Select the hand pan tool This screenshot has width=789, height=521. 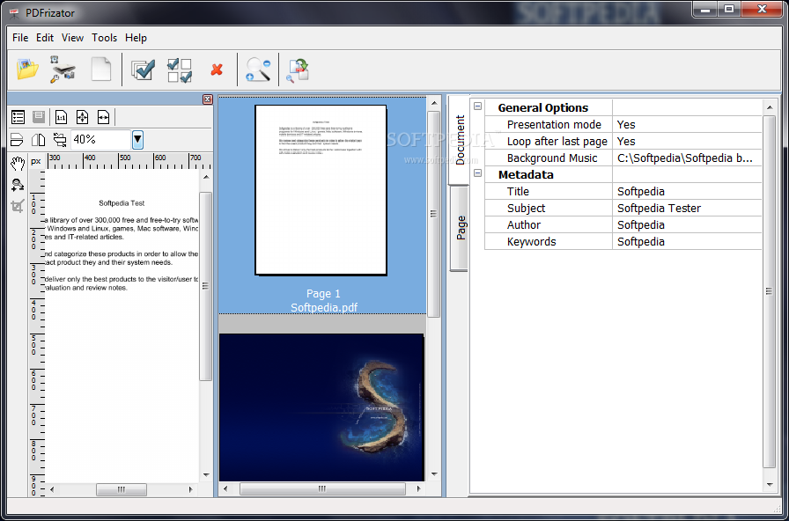click(18, 163)
